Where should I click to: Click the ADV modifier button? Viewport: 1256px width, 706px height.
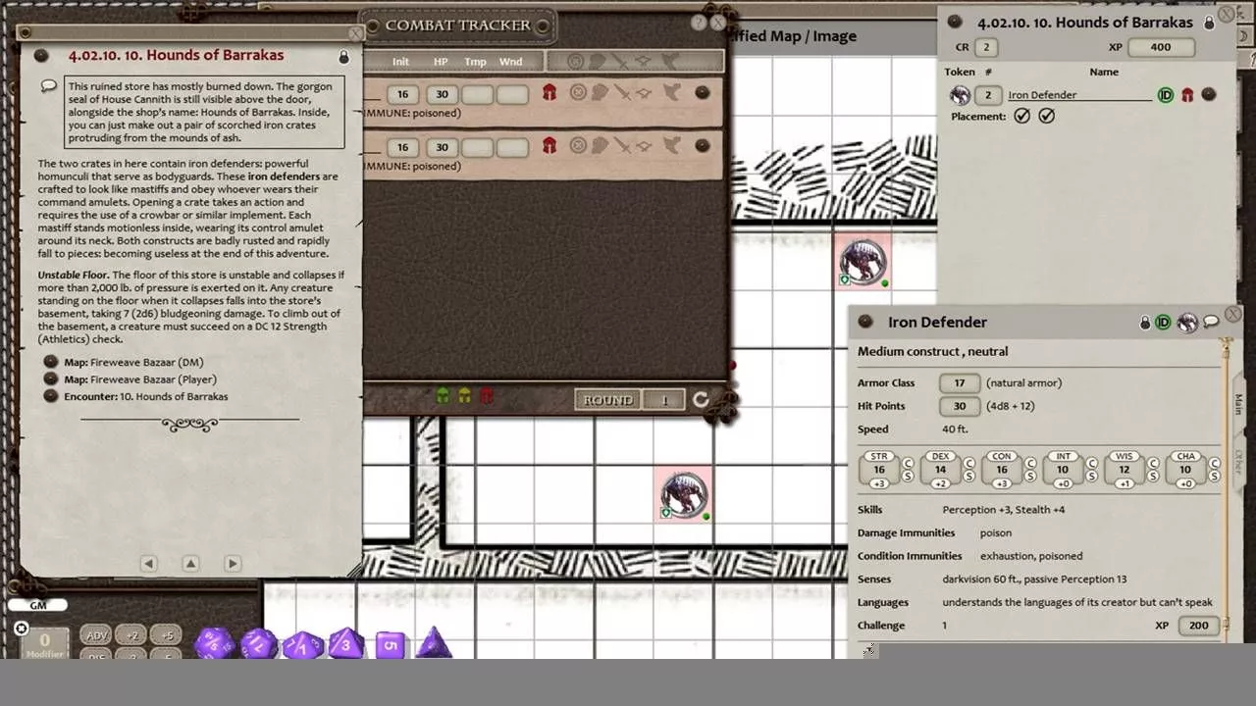click(97, 635)
